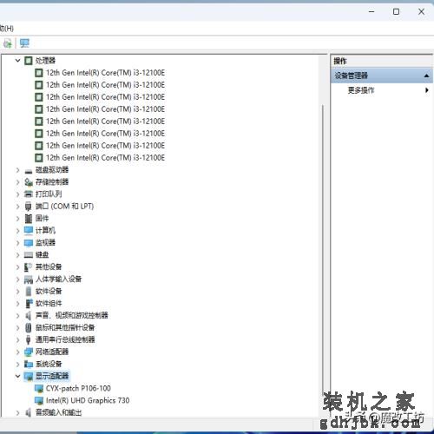The width and height of the screenshot is (434, 434).
Task: Click the 网络适配器 network adapter icon
Action: [x=29, y=352]
